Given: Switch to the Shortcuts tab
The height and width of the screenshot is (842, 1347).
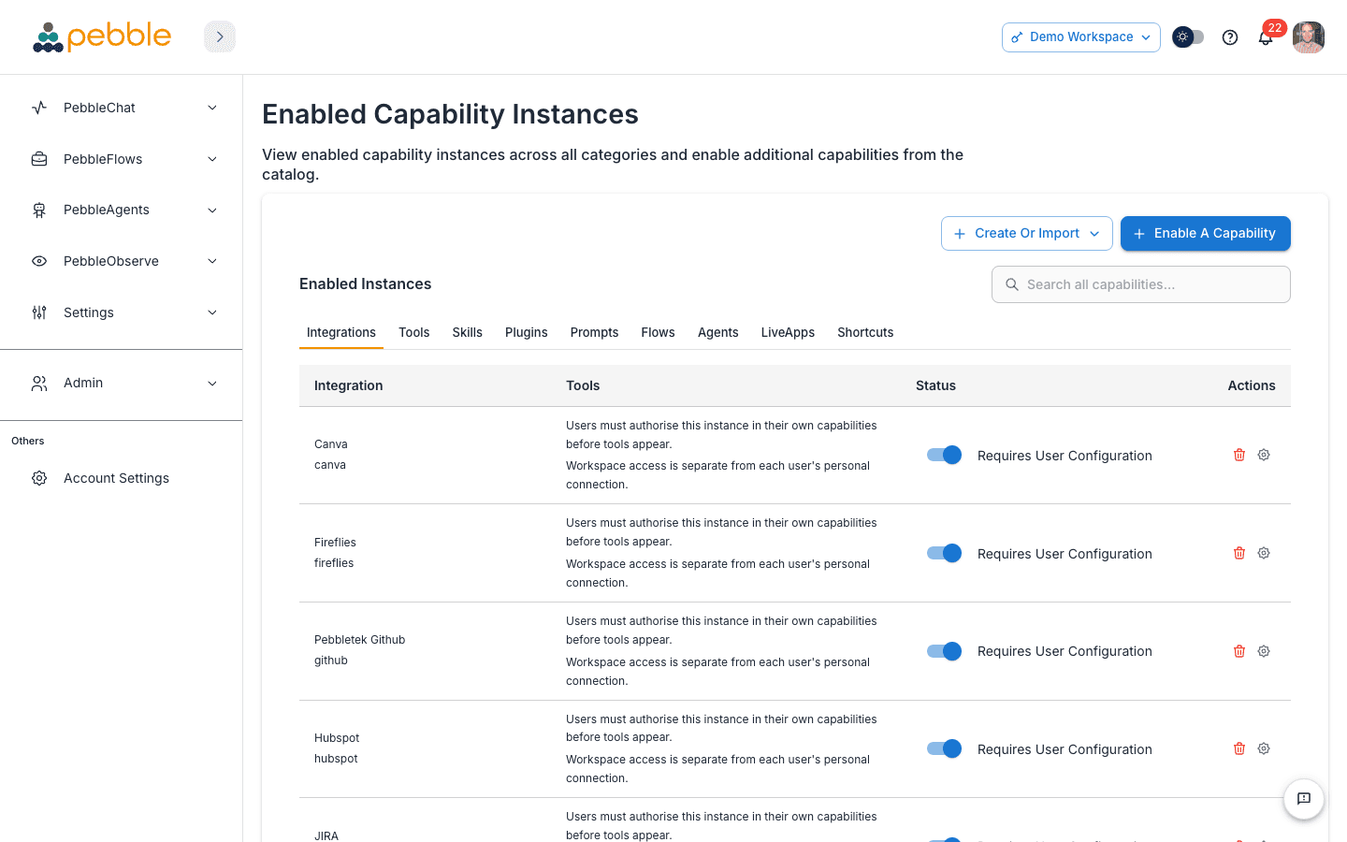Looking at the screenshot, I should [865, 332].
